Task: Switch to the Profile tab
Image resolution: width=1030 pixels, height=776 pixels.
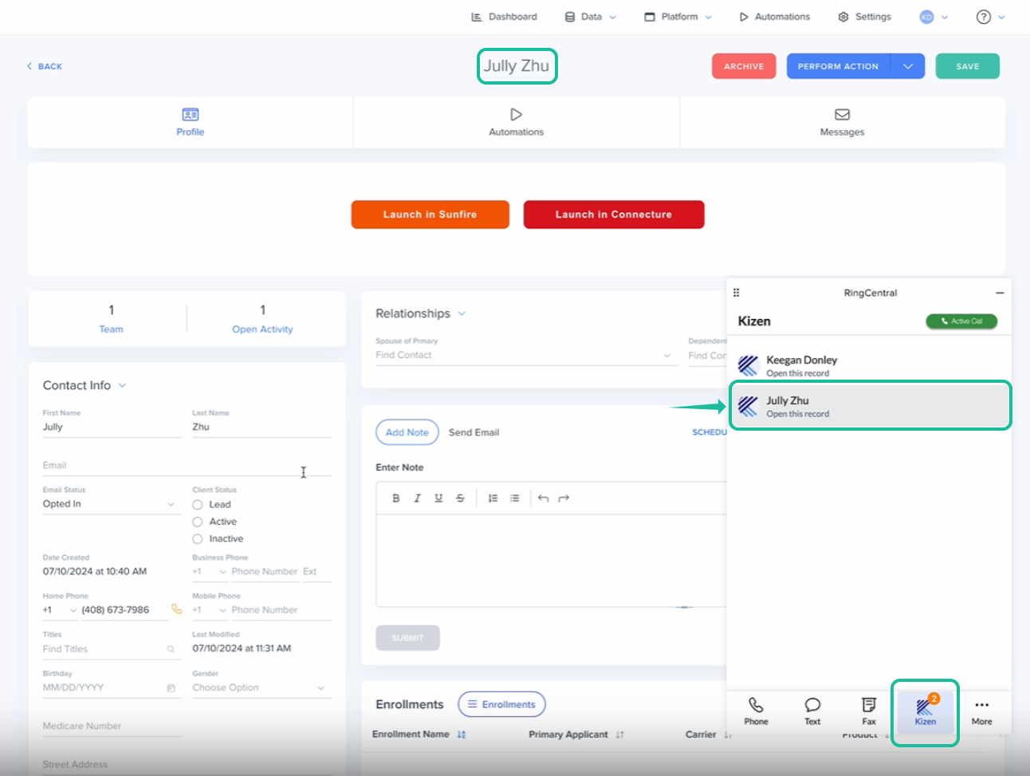Action: point(191,122)
